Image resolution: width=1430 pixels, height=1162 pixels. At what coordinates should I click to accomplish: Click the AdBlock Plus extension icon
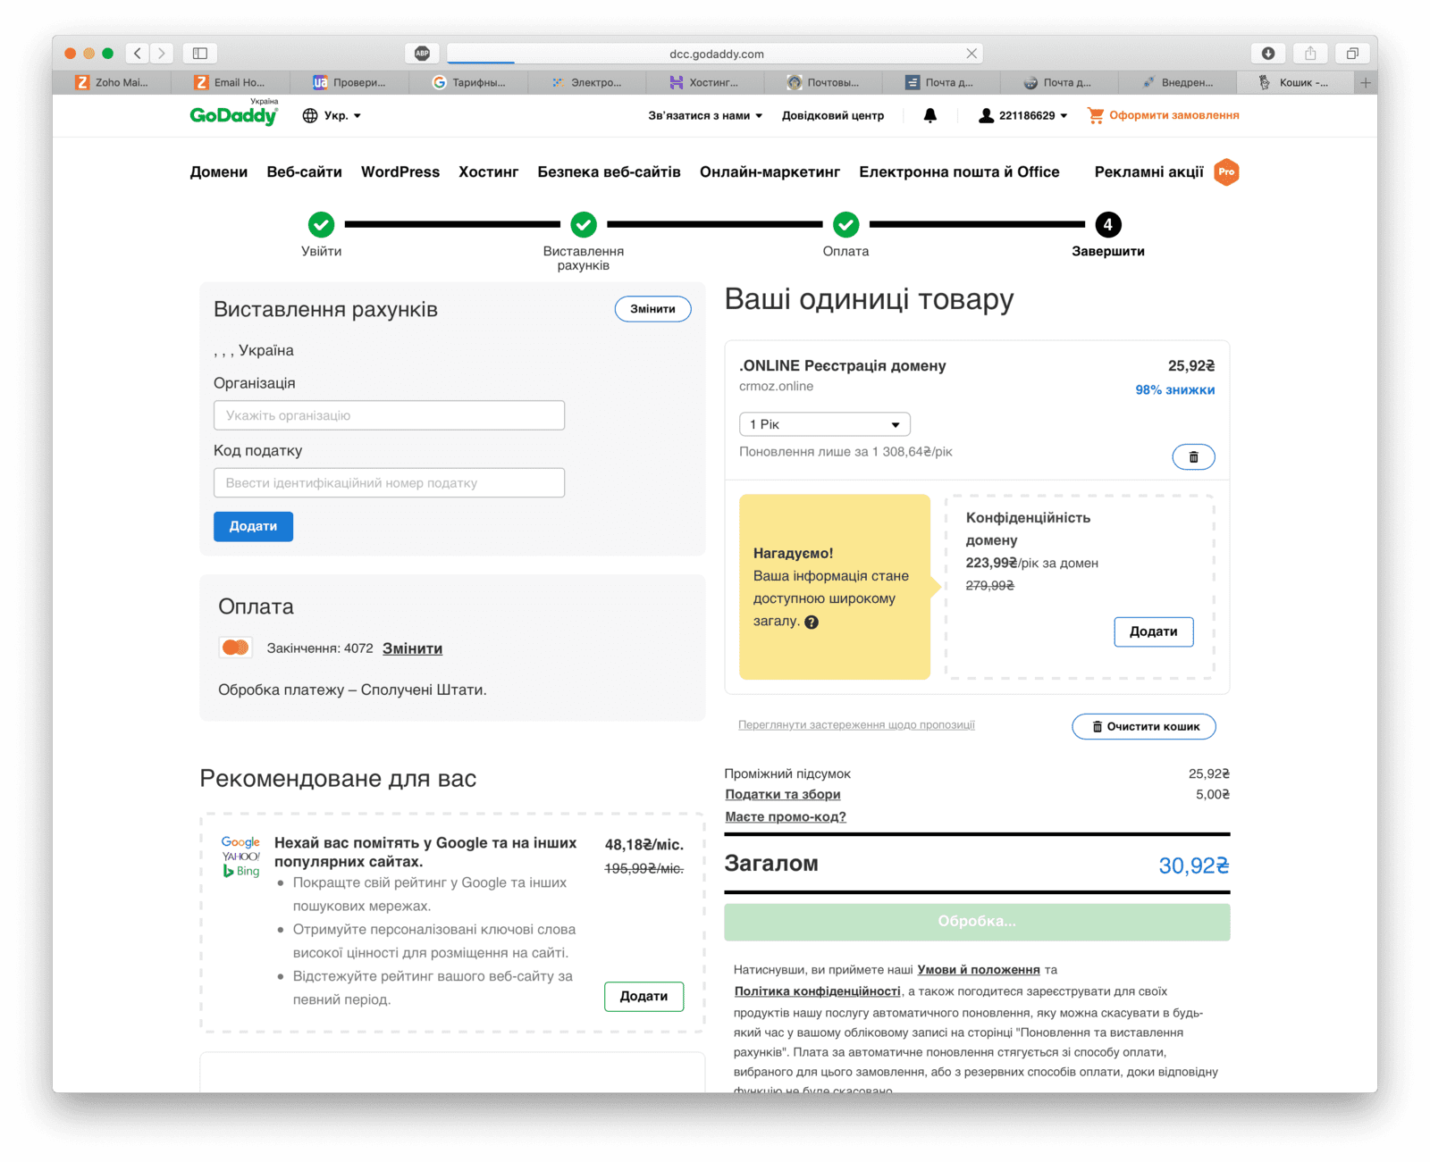(422, 54)
